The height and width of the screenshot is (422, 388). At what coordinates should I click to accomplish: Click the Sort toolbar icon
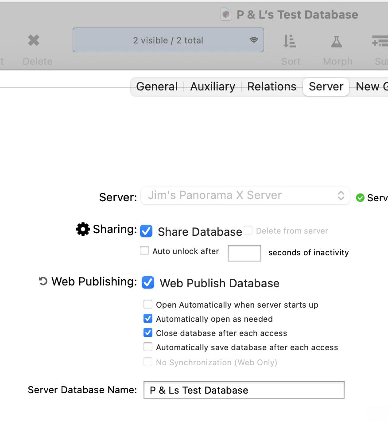pyautogui.click(x=290, y=42)
